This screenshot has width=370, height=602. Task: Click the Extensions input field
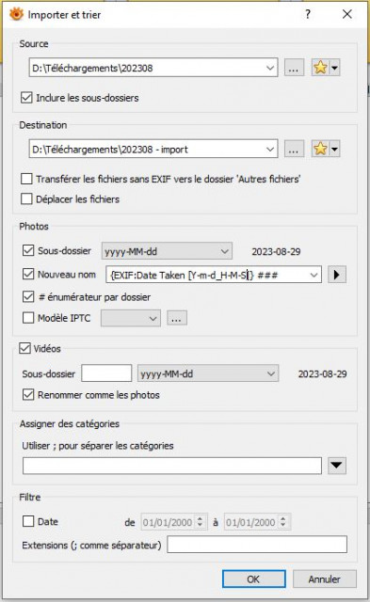257,545
